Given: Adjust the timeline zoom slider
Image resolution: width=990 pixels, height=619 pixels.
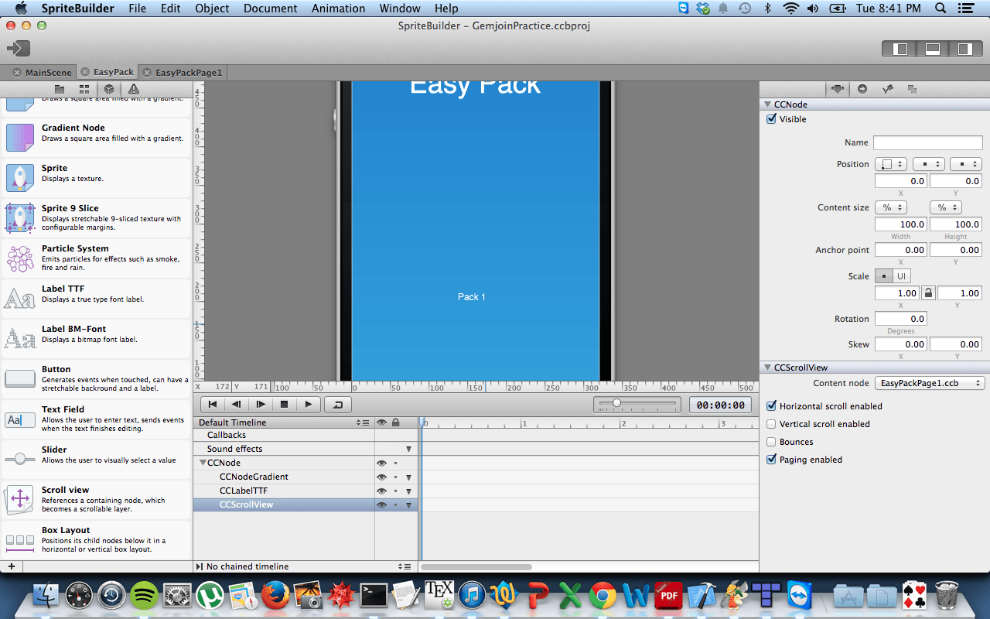Looking at the screenshot, I should pos(637,404).
